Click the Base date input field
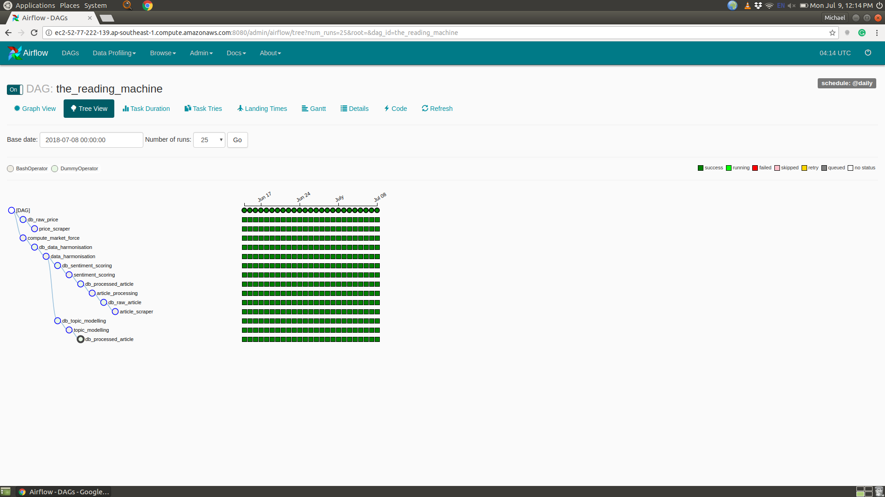Image resolution: width=885 pixels, height=497 pixels. (91, 140)
